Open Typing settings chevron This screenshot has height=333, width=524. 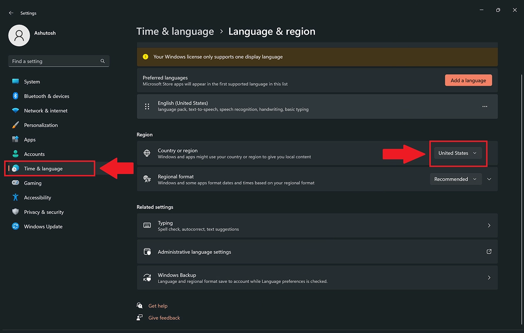[x=489, y=226]
